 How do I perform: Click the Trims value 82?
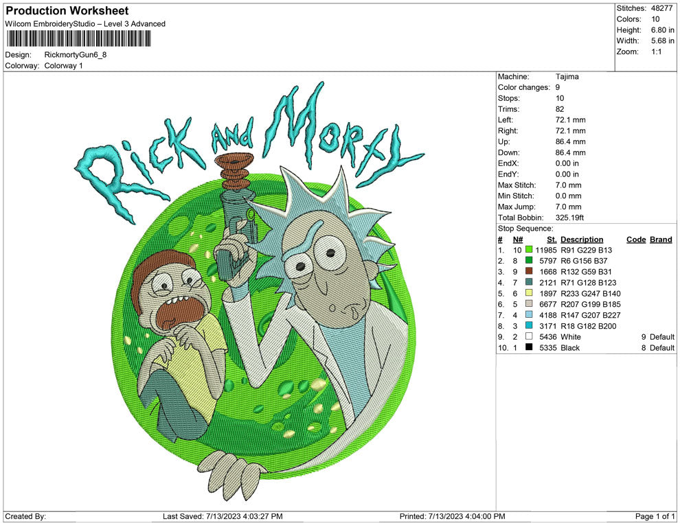click(x=560, y=109)
